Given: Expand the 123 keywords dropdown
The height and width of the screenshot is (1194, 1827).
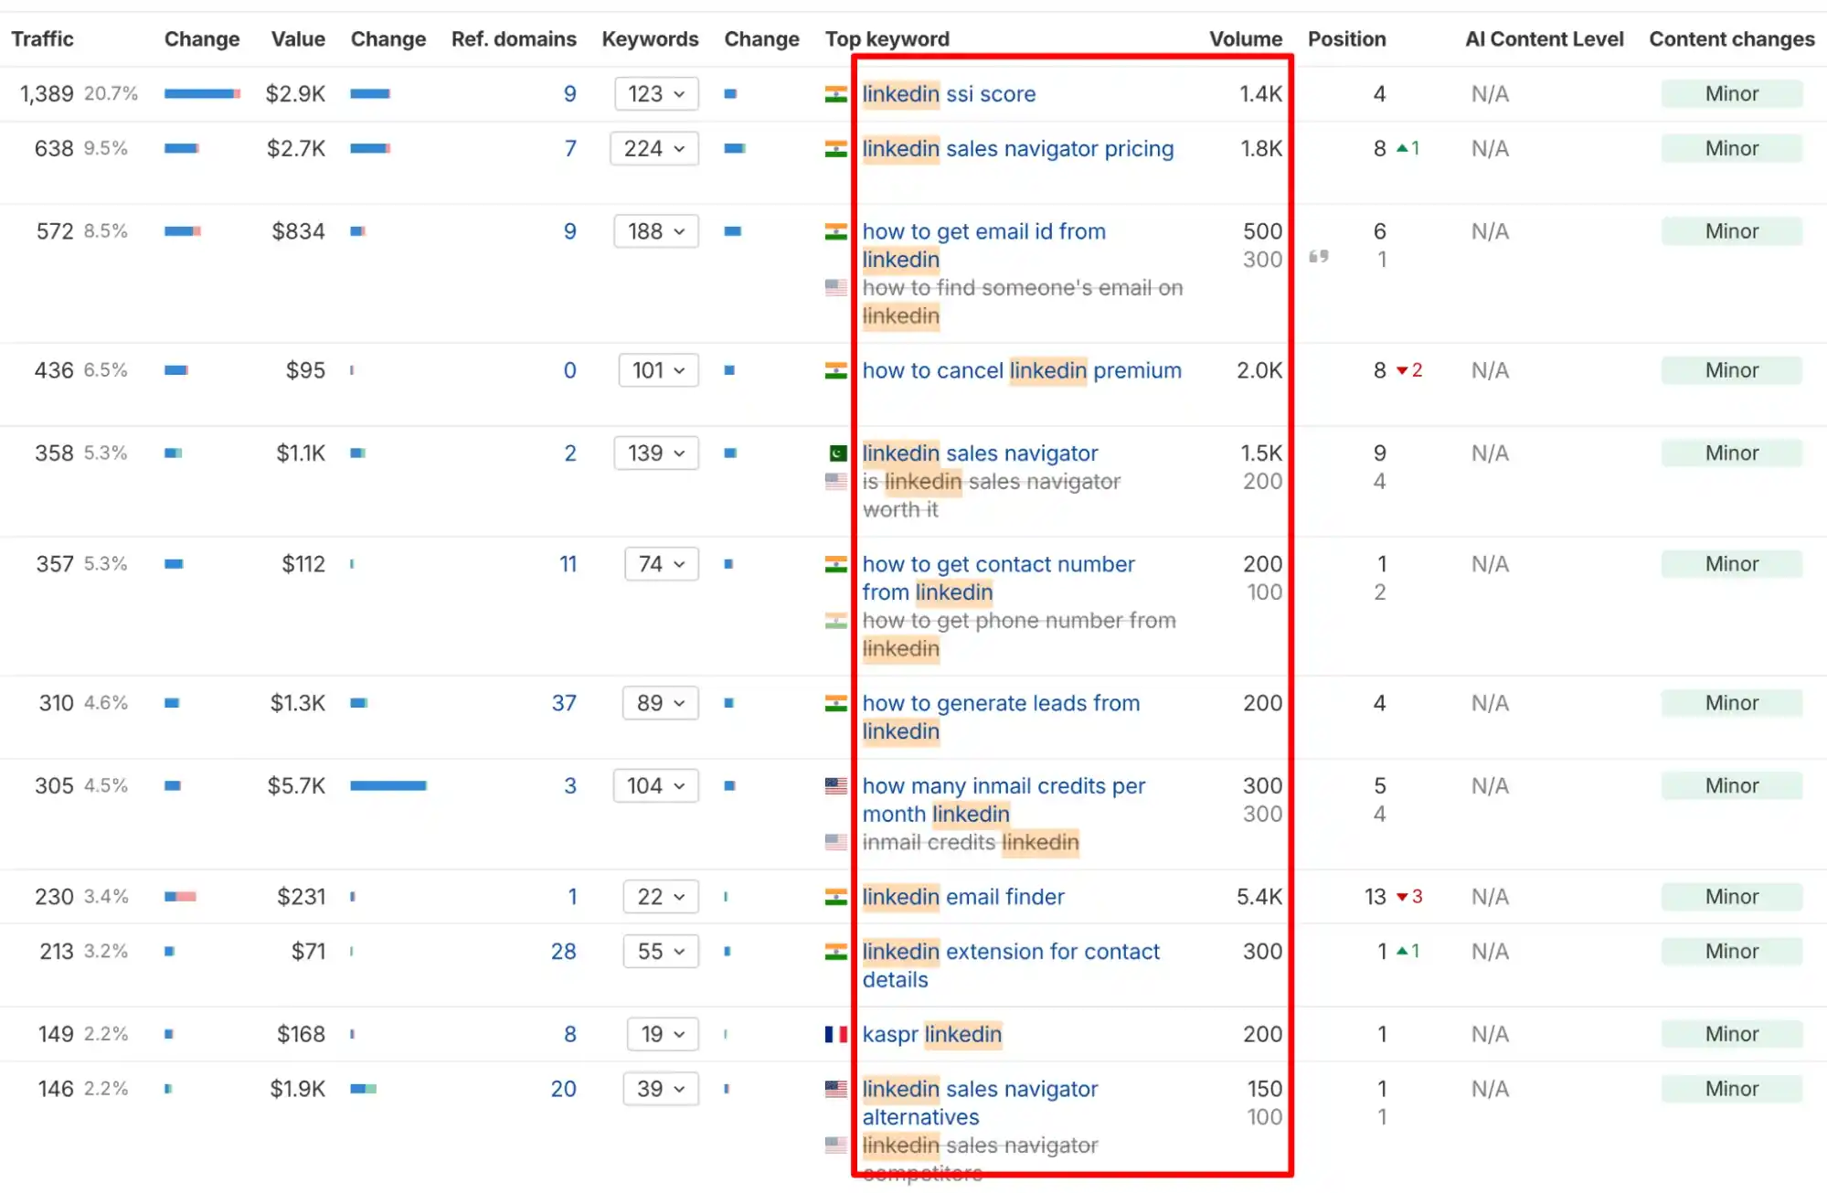Looking at the screenshot, I should 656,94.
